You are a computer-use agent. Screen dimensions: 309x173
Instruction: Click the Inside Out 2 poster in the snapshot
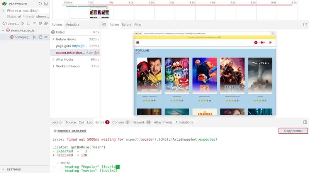pos(177,75)
